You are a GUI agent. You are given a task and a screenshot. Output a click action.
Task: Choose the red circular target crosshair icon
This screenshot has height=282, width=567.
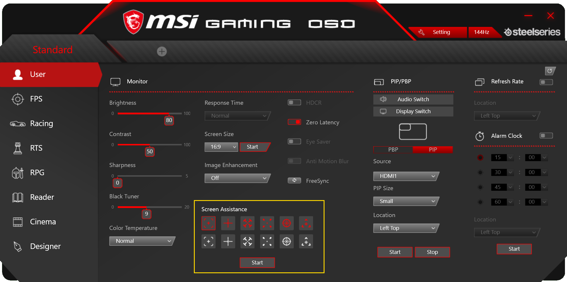click(x=286, y=223)
